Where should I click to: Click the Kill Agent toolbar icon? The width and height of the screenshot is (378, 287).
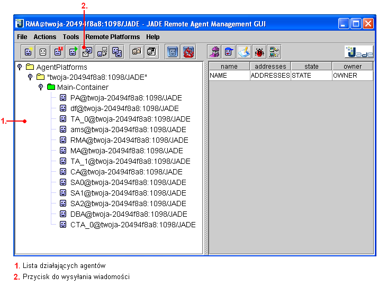point(43,52)
